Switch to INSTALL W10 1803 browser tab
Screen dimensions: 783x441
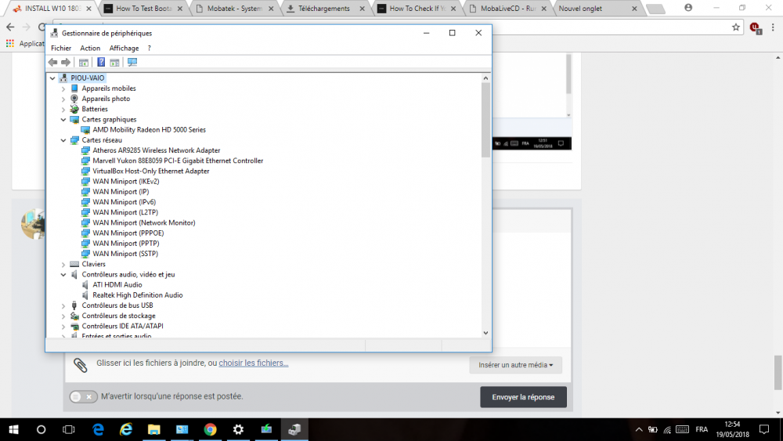(53, 9)
